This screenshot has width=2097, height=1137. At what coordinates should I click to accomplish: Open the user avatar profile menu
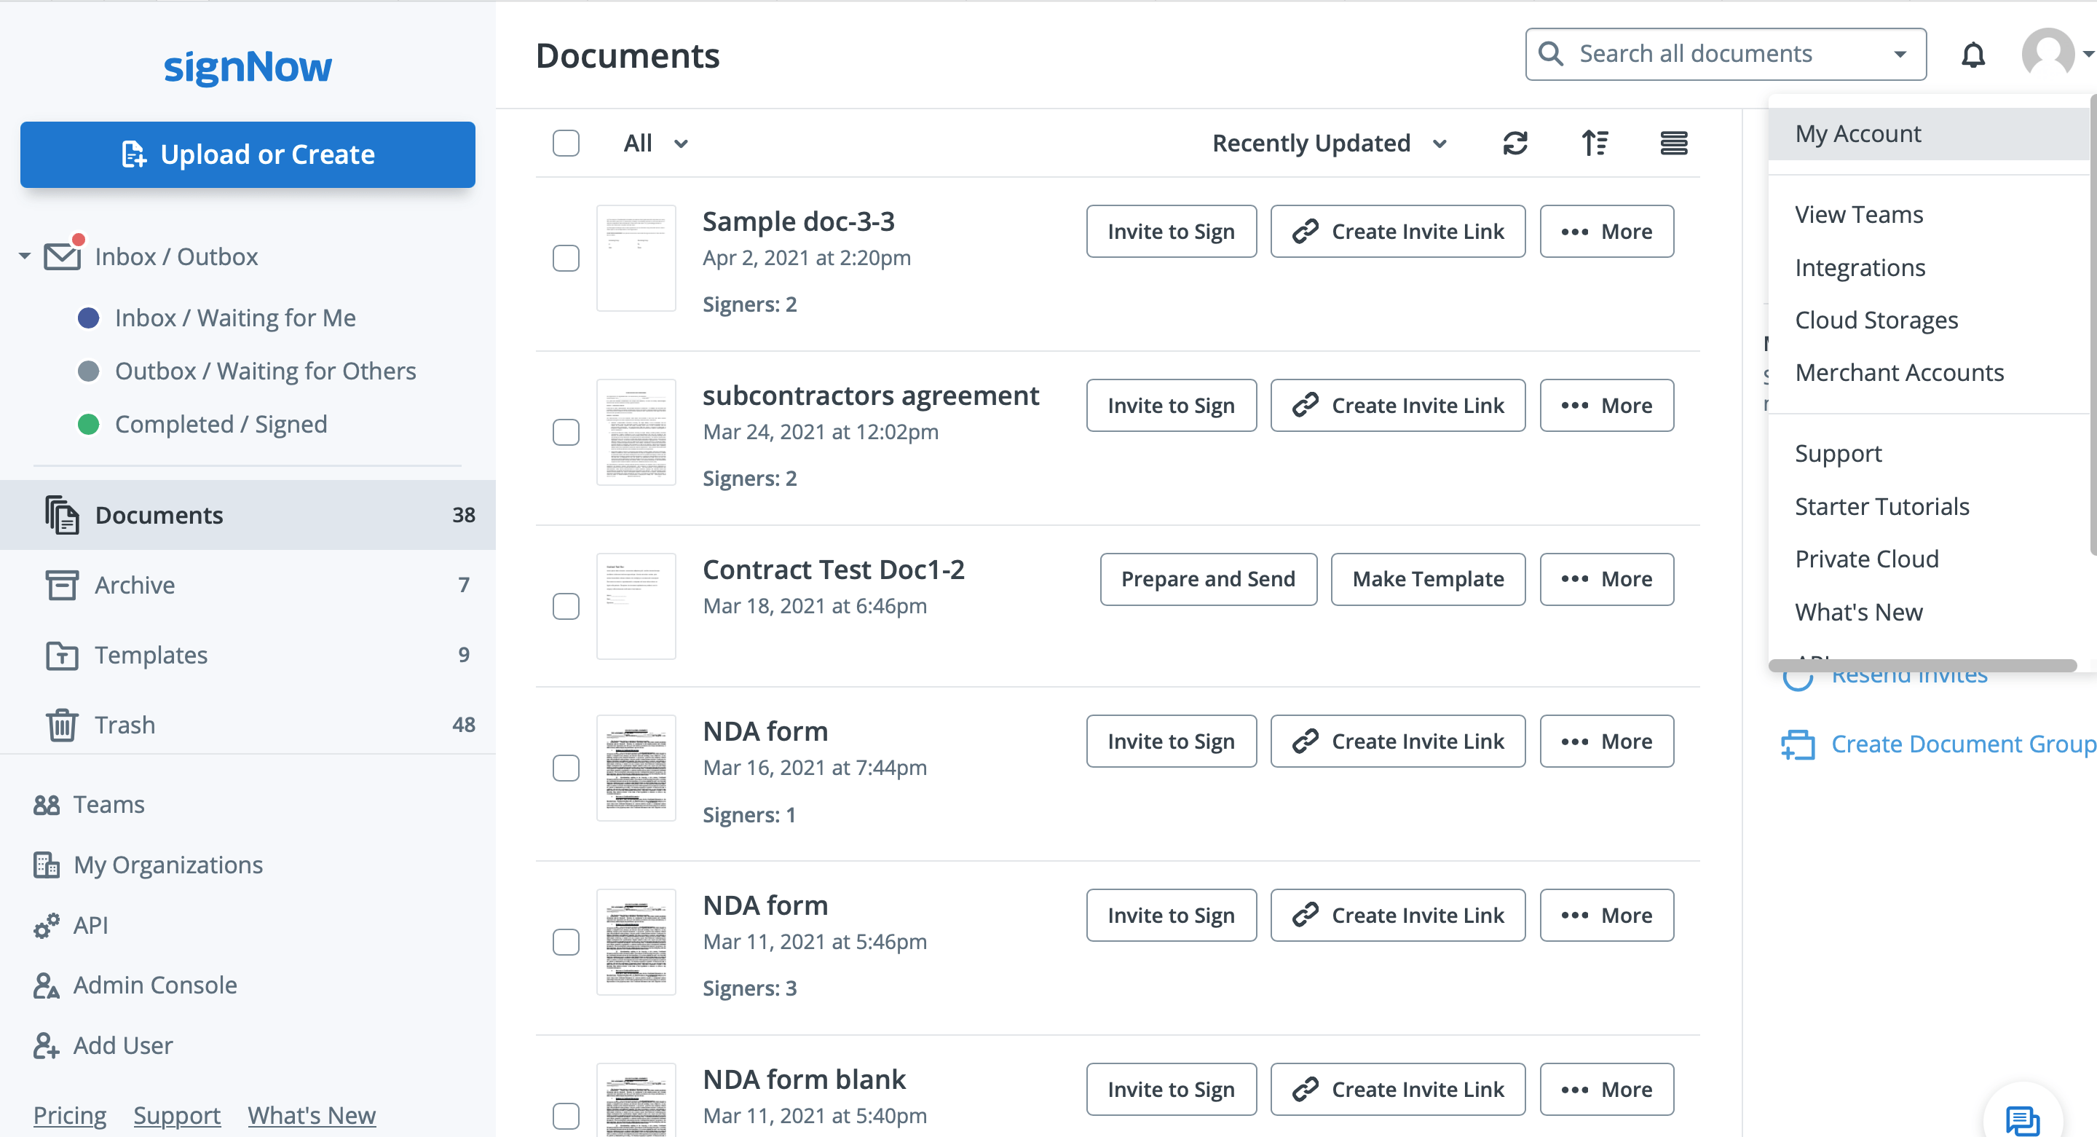[x=2048, y=55]
